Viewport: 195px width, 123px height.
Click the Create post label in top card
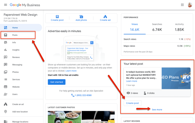click(57, 20)
